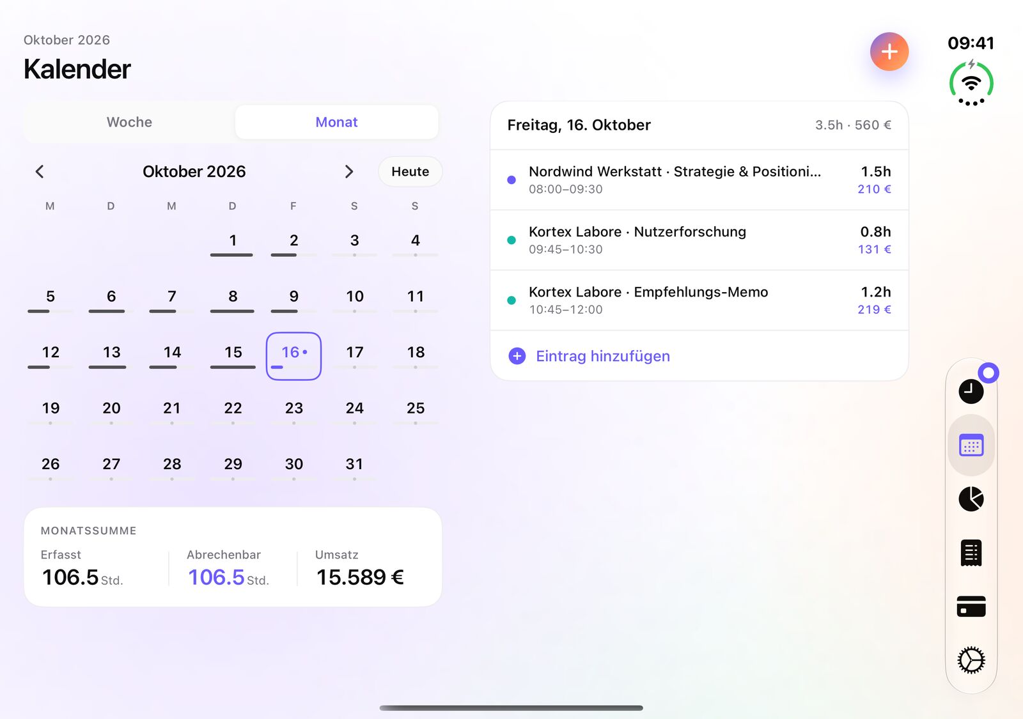Select day 16 in the calendar
Screen dimensions: 1023x719
pyautogui.click(x=293, y=356)
